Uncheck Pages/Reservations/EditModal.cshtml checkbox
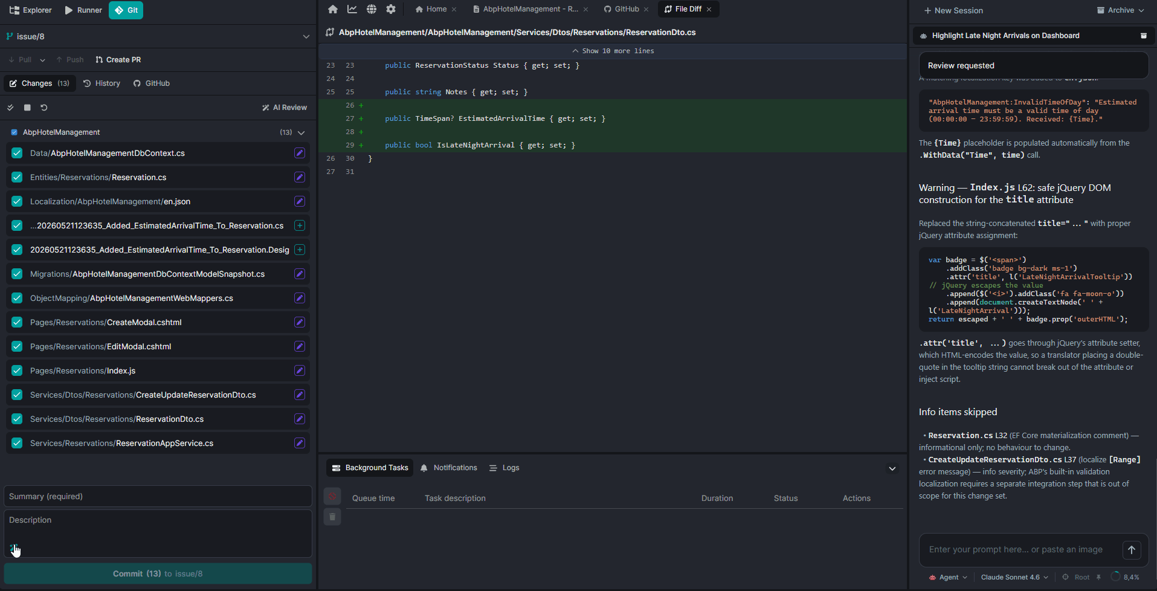1157x591 pixels. tap(17, 346)
